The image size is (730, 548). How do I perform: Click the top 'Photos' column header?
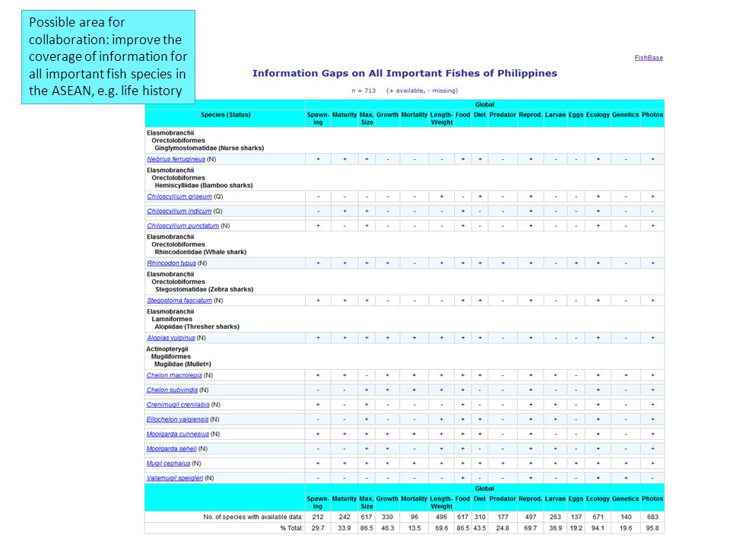click(x=652, y=115)
